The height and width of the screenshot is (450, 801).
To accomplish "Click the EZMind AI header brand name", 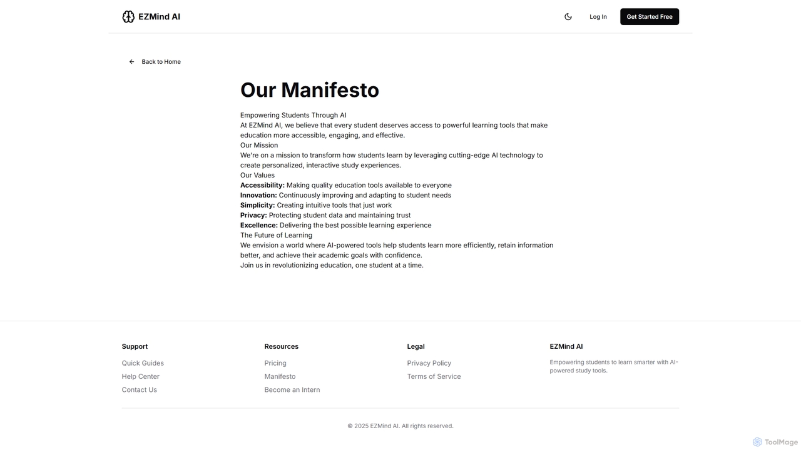I will point(159,17).
